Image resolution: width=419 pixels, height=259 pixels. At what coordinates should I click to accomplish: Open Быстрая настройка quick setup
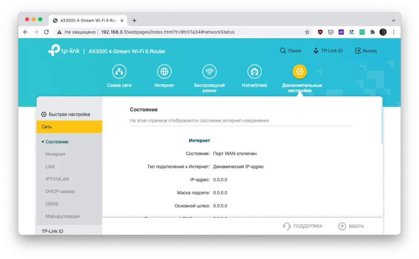click(x=65, y=114)
